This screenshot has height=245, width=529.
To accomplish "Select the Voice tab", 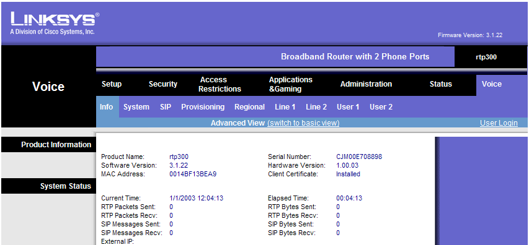I will click(x=492, y=84).
